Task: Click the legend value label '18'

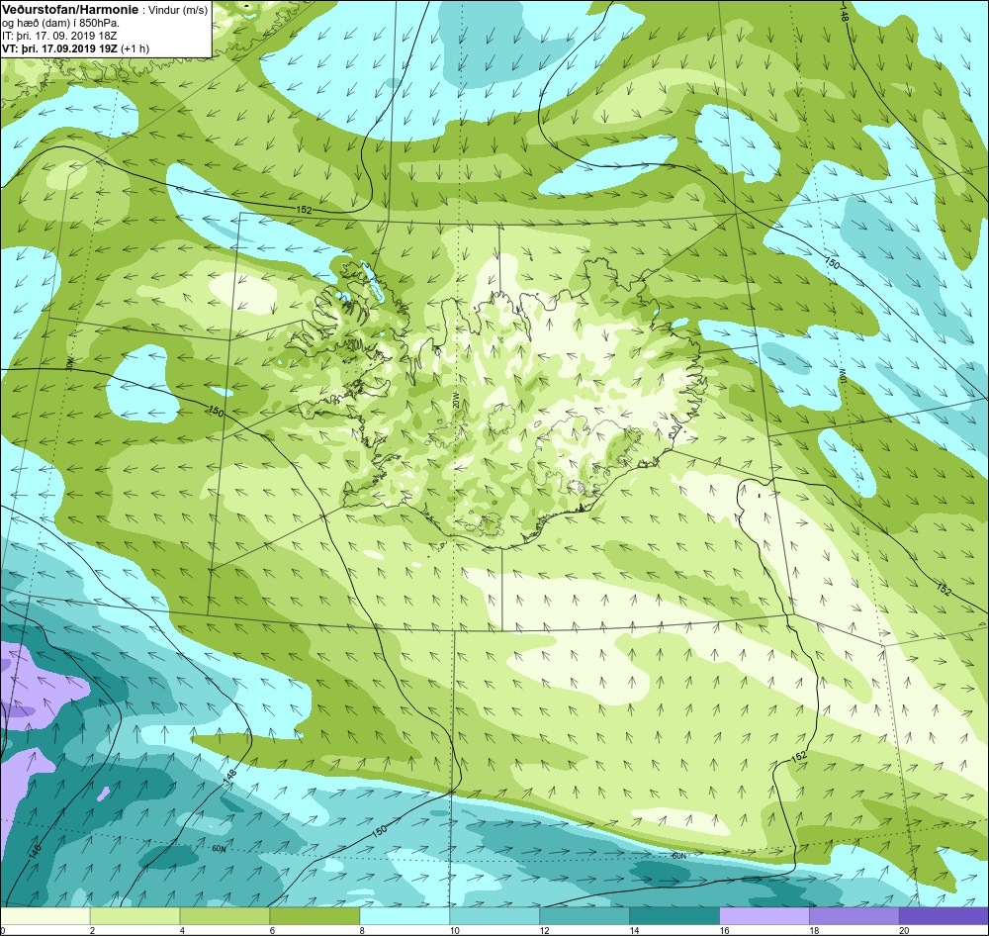Action: (814, 930)
